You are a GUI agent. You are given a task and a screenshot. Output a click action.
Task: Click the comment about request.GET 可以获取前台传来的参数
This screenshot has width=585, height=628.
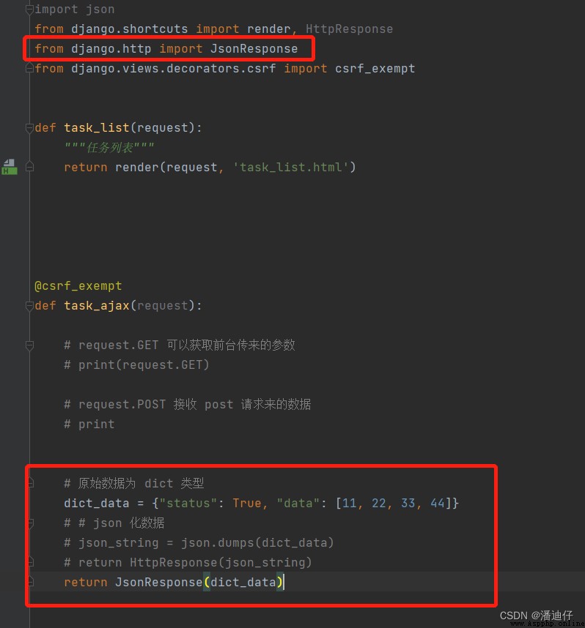coord(180,345)
